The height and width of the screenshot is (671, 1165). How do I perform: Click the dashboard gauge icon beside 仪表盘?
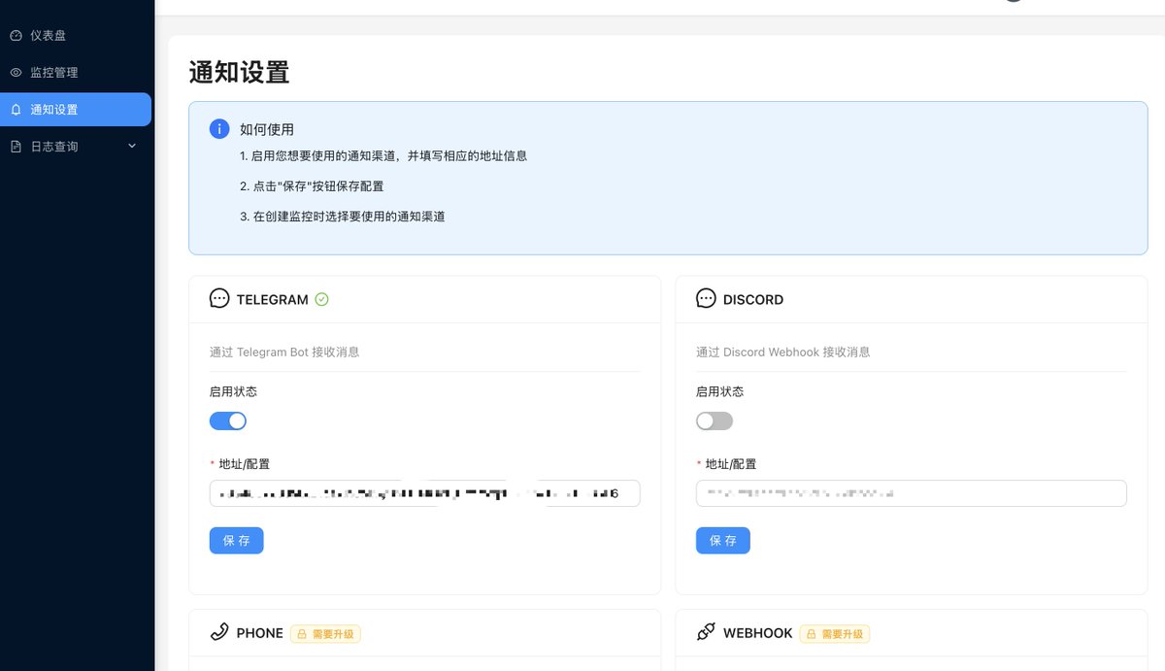(x=16, y=35)
